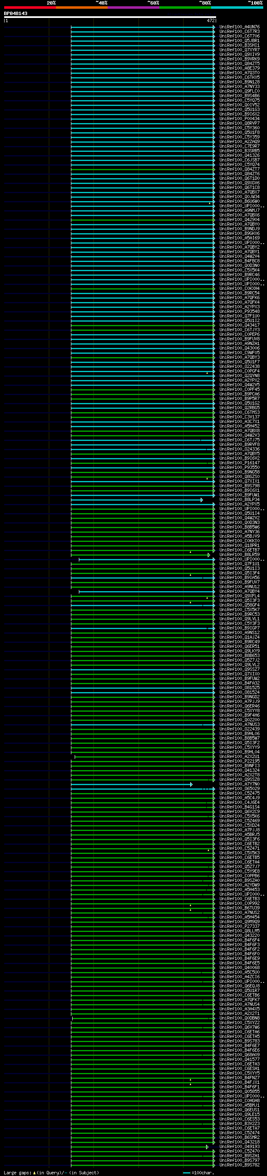This screenshot has width=267, height=1176.
Task: Click the label UniRef100_A2ZAQ9
Action: click(239, 142)
